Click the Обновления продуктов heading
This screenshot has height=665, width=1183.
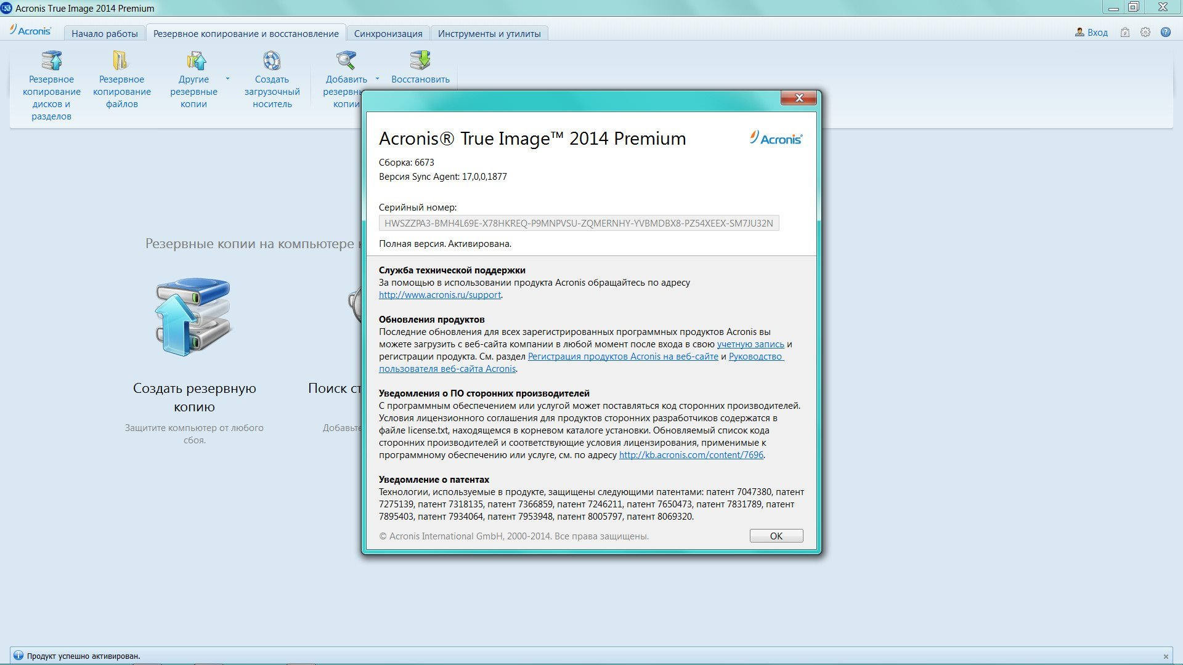[x=432, y=320]
